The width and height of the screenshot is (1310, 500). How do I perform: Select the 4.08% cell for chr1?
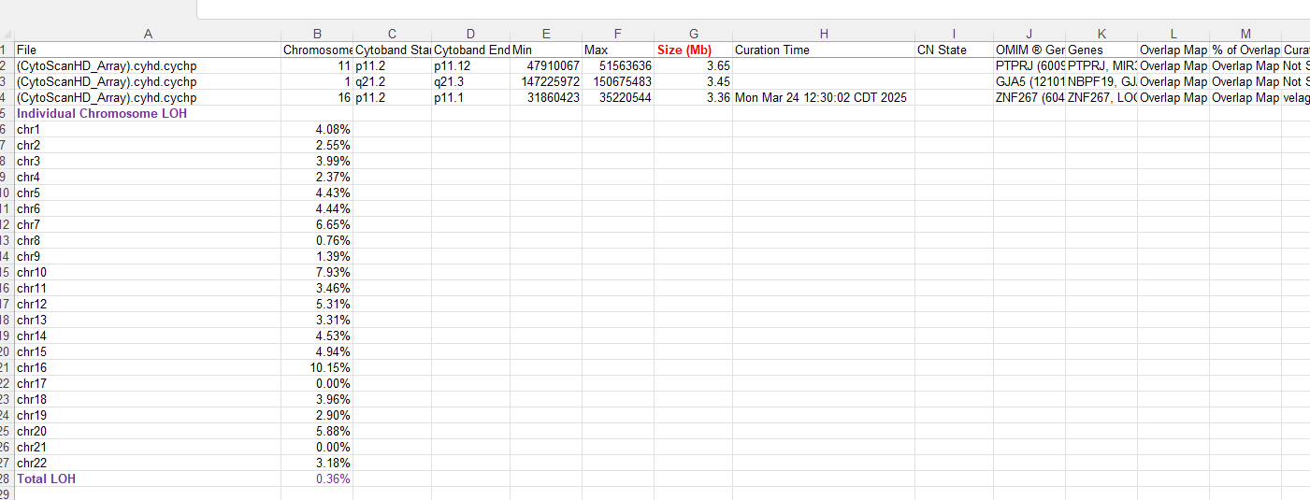(x=317, y=129)
